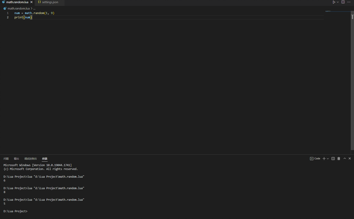Open the 输出 (Output) panel tab
354x219 pixels.
coord(16,159)
